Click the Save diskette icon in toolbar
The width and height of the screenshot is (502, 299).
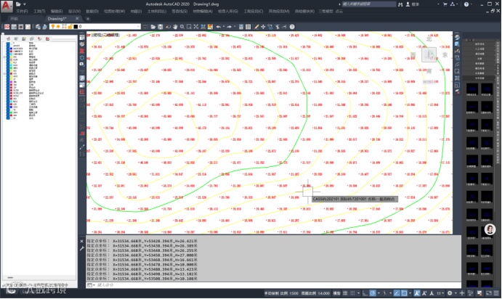[x=160, y=27]
